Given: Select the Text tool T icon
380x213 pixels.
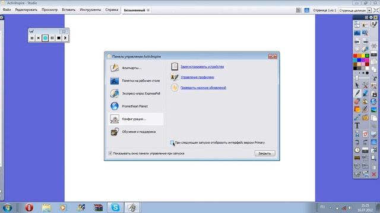Looking at the screenshot, I should (x=357, y=125).
